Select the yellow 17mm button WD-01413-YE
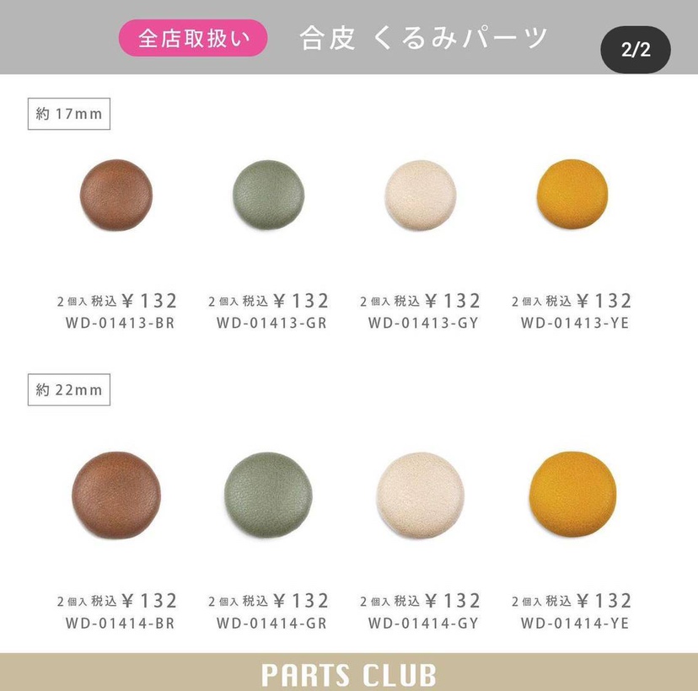The width and height of the screenshot is (698, 691). pyautogui.click(x=572, y=195)
